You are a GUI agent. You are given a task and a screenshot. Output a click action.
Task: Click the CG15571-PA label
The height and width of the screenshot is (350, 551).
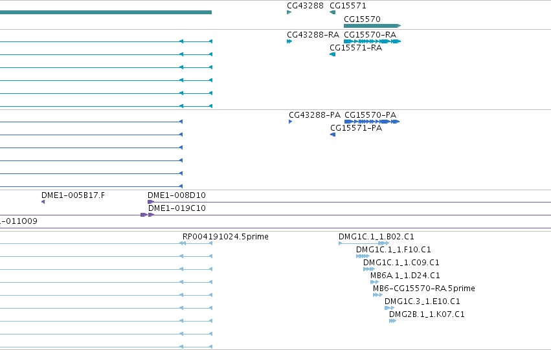tap(356, 128)
